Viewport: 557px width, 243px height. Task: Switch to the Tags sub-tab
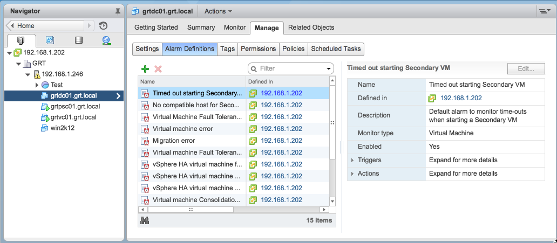coord(227,49)
